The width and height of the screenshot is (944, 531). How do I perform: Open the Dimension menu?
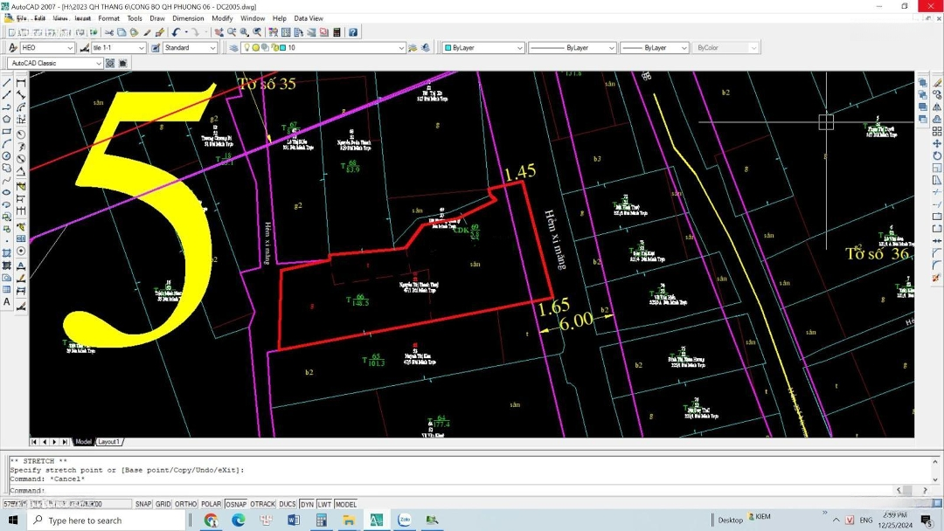coord(188,18)
